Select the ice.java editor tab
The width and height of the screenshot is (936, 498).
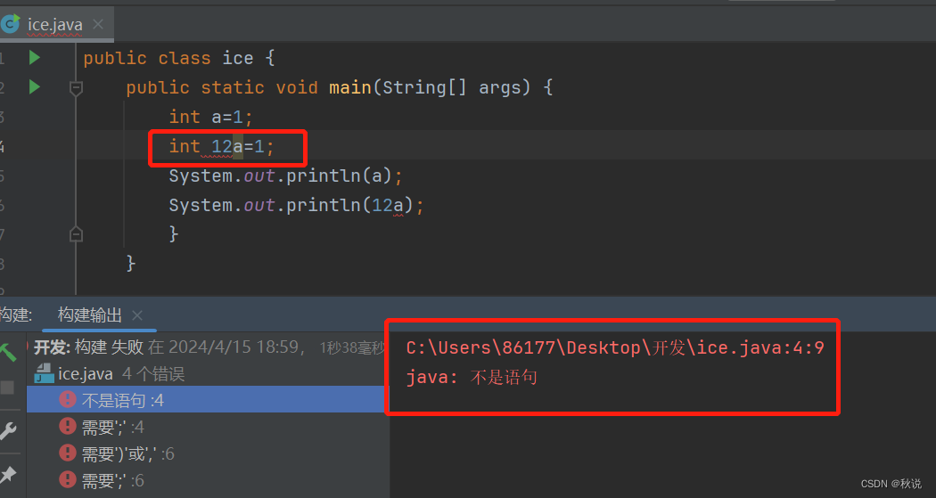(55, 24)
